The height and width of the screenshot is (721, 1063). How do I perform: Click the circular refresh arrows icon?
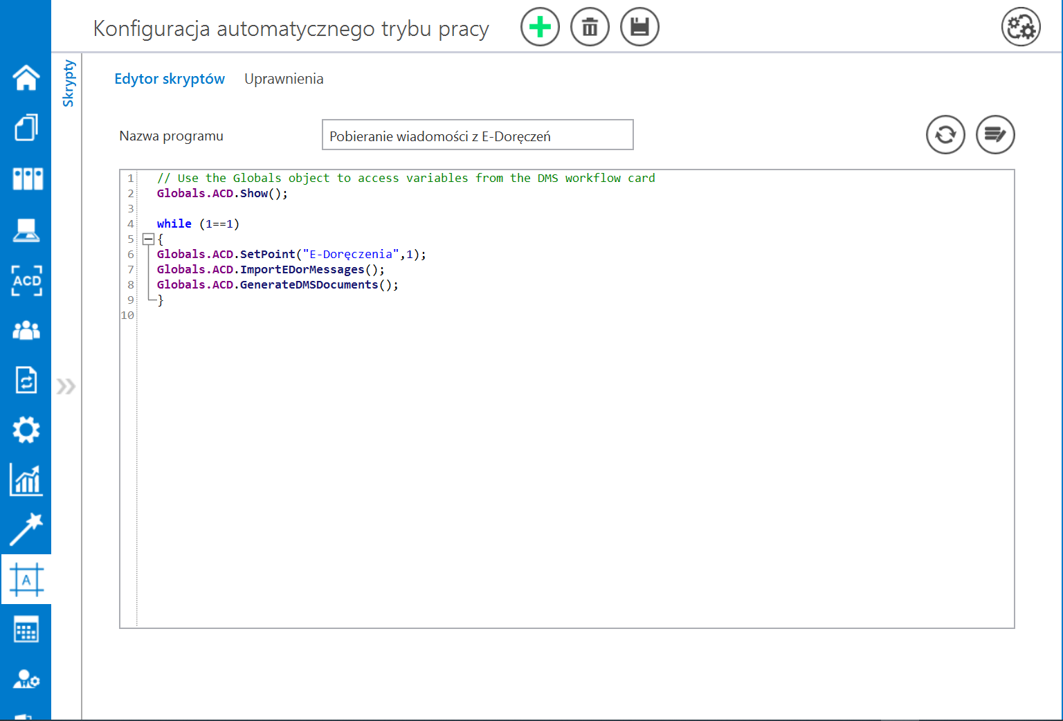(x=945, y=135)
